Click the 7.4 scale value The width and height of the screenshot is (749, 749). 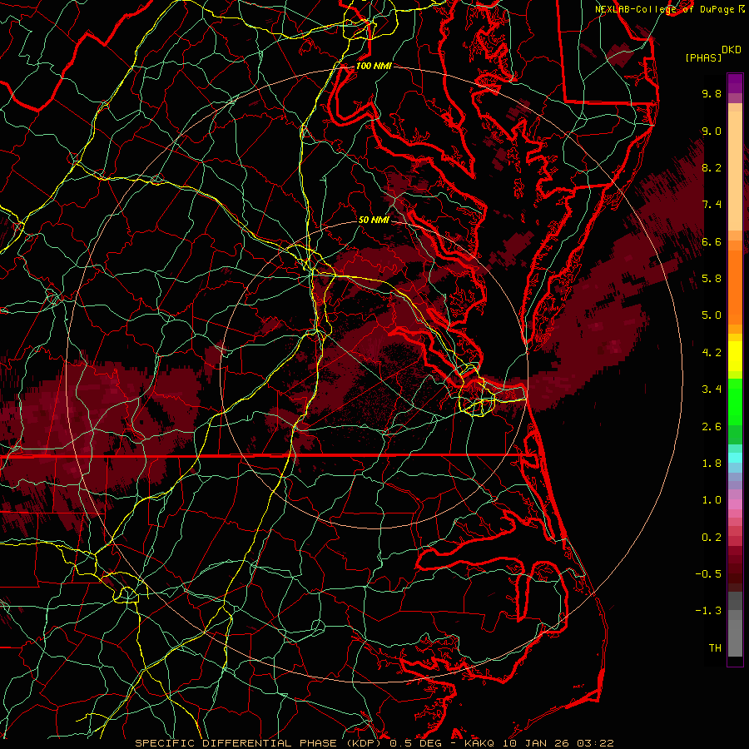coord(712,205)
